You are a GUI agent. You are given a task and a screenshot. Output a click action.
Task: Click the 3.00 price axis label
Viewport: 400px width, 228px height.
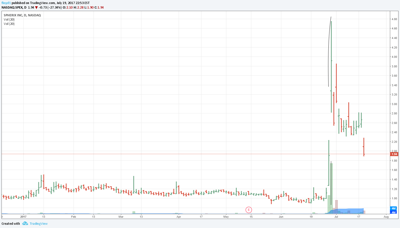point(394,104)
